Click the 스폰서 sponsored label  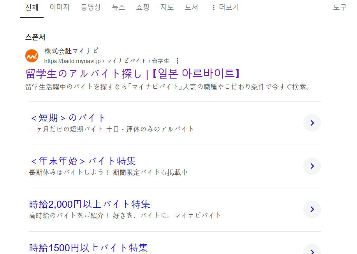[x=35, y=37]
